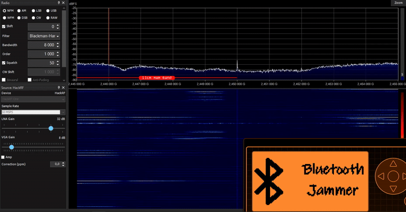The width and height of the screenshot is (406, 212).
Task: Click the D-pad center button
Action: click(x=393, y=177)
